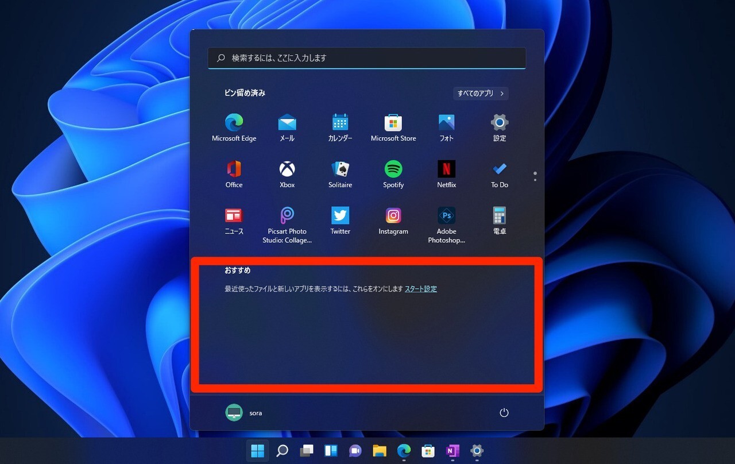This screenshot has width=735, height=464.
Task: Switch to OneNote on the taskbar
Action: pos(452,451)
